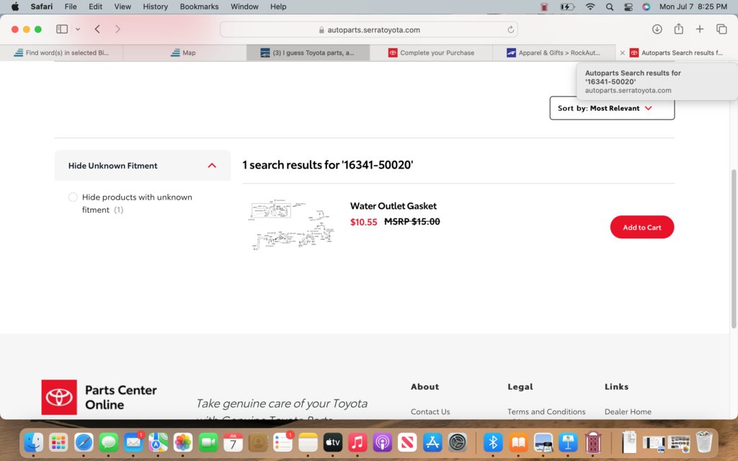Open the Edit menu
This screenshot has width=738, height=461.
[x=96, y=6]
